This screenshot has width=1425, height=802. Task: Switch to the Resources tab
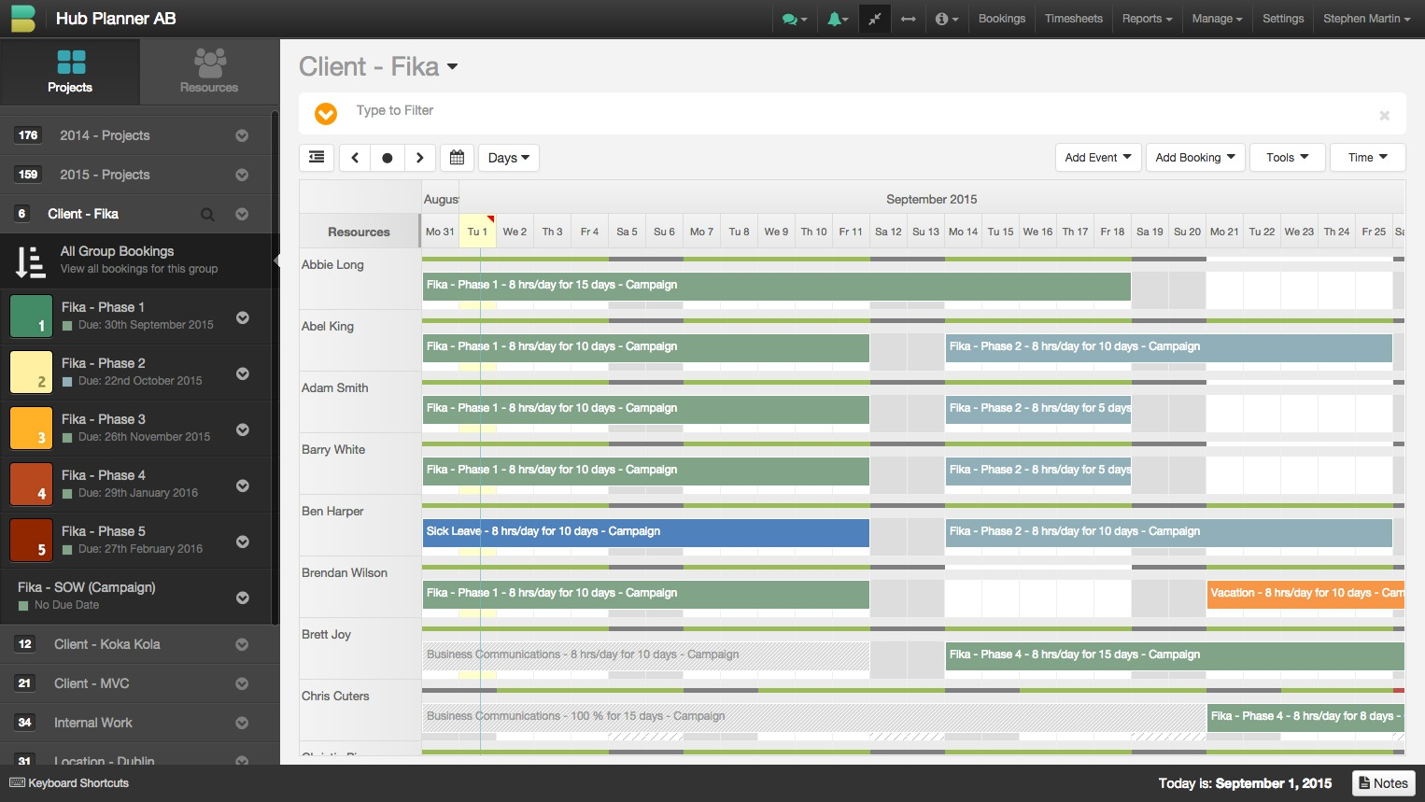point(209,72)
